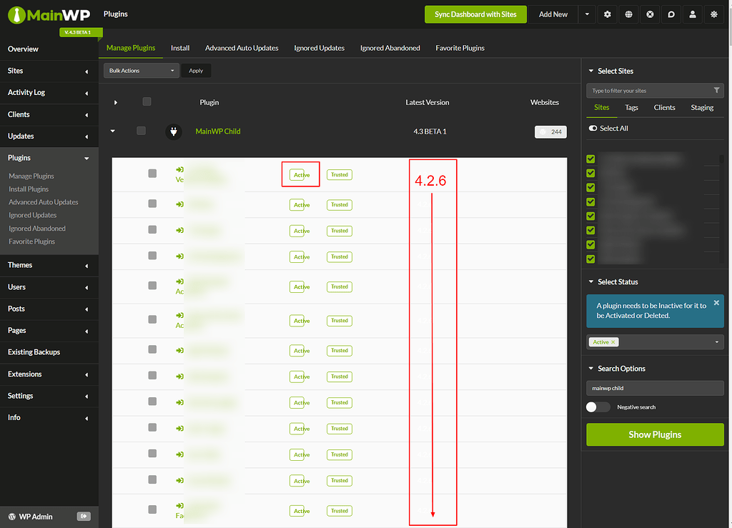Click the plug icon next to MainWP Child

click(173, 131)
